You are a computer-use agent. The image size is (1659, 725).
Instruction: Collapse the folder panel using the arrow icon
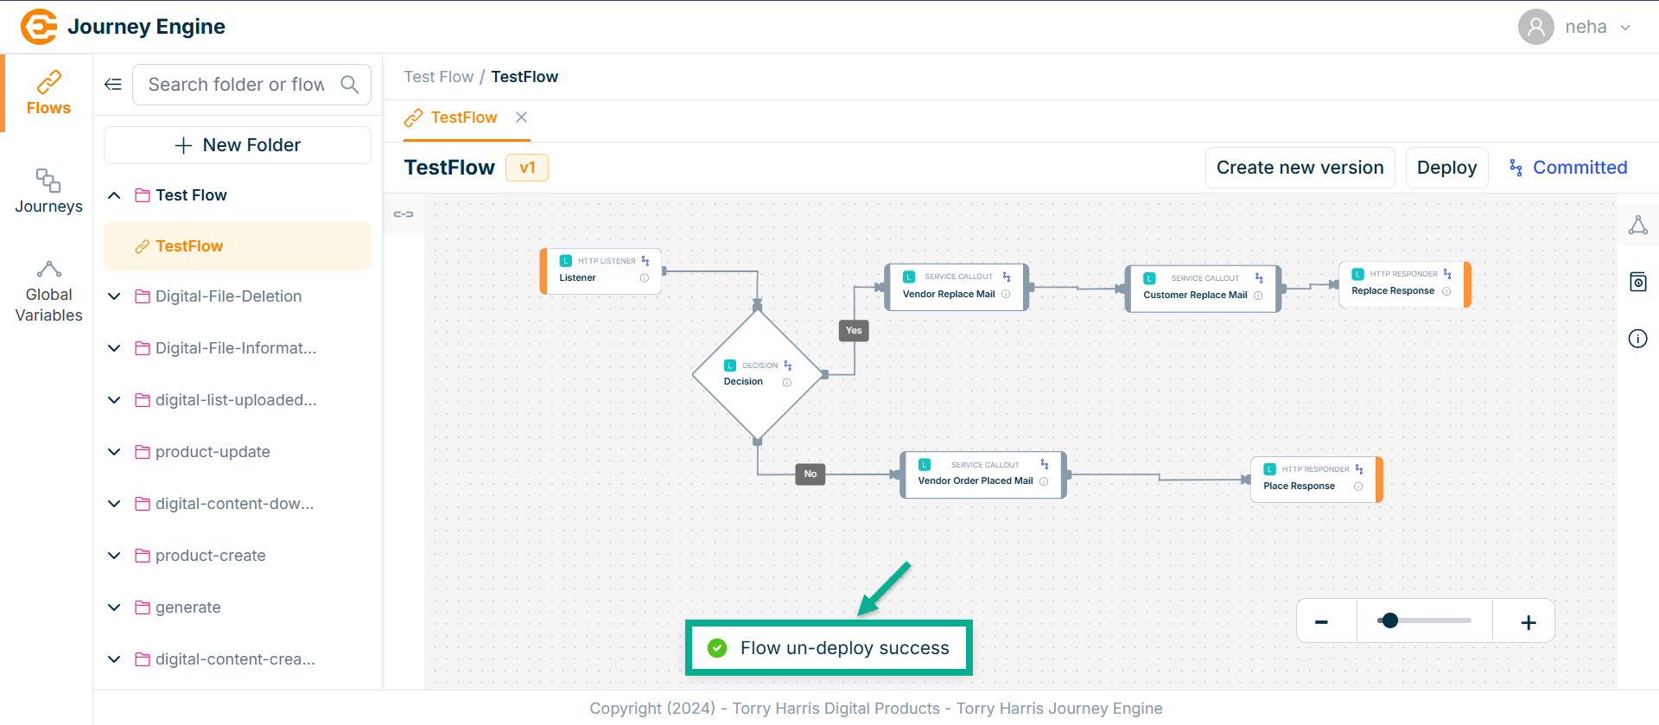(113, 85)
